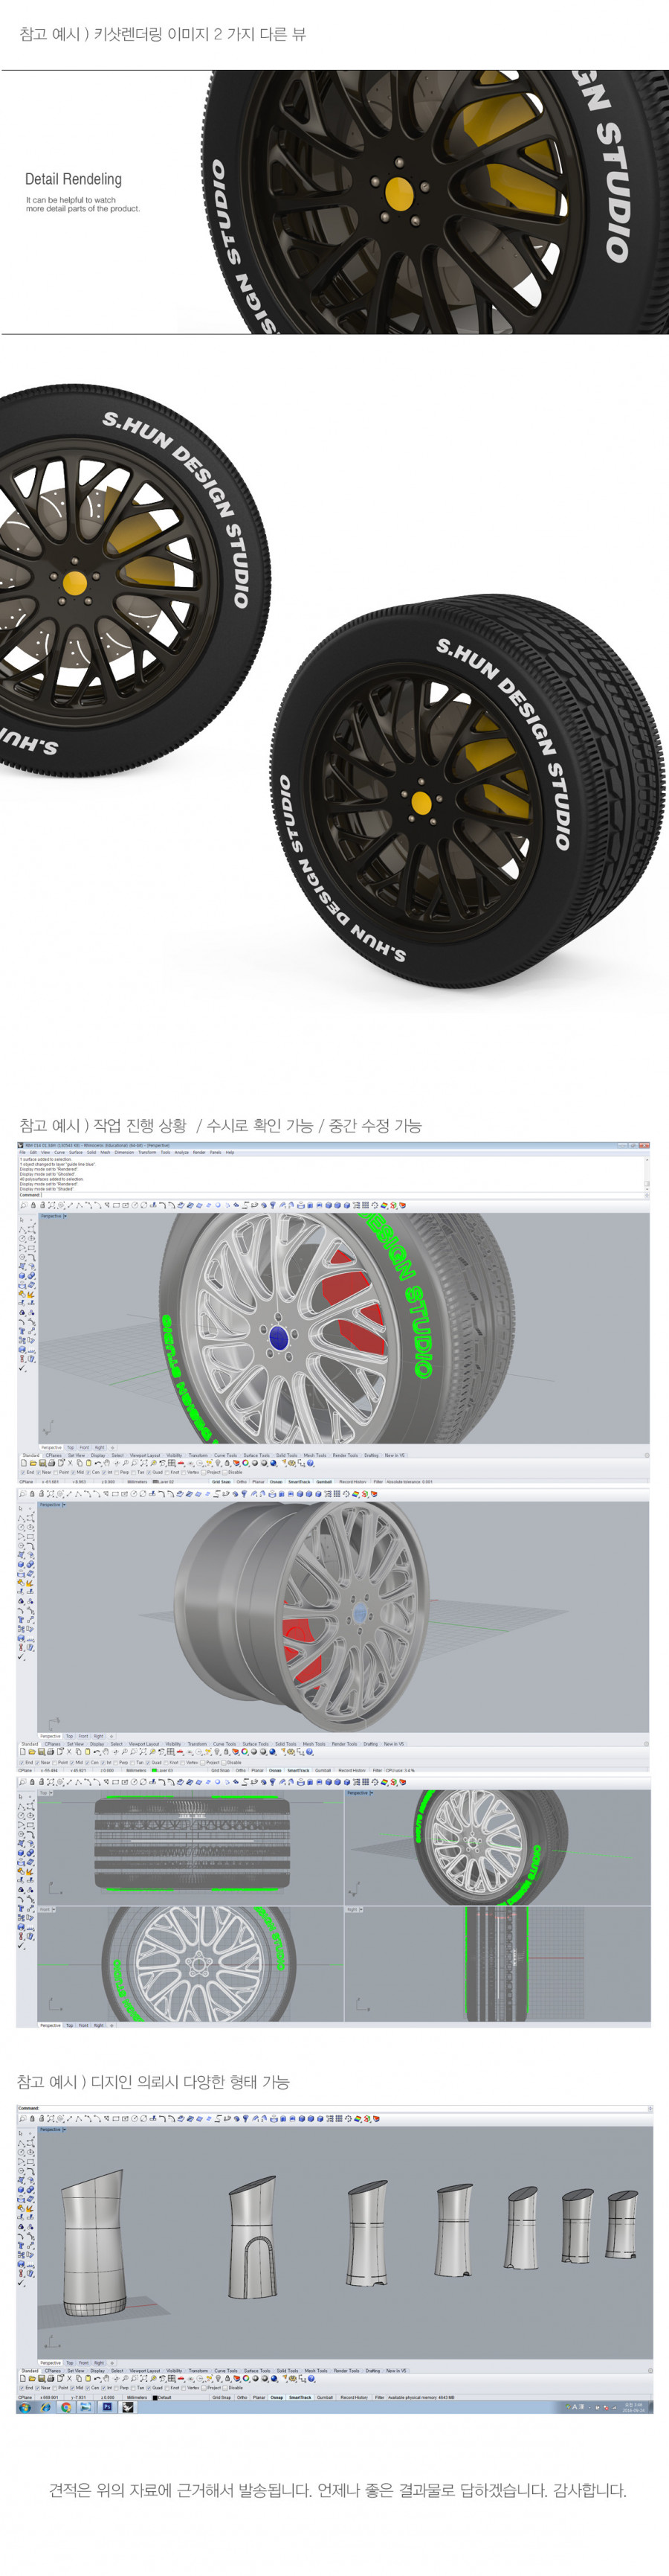Click the '참고 예시 ) 디자인 의뢰시 다양한 형태 가능' heading
The image size is (669, 2576).
(x=153, y=2081)
